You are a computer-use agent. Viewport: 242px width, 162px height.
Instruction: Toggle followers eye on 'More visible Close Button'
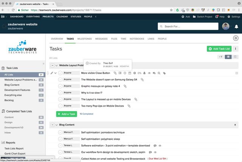(x=149, y=73)
